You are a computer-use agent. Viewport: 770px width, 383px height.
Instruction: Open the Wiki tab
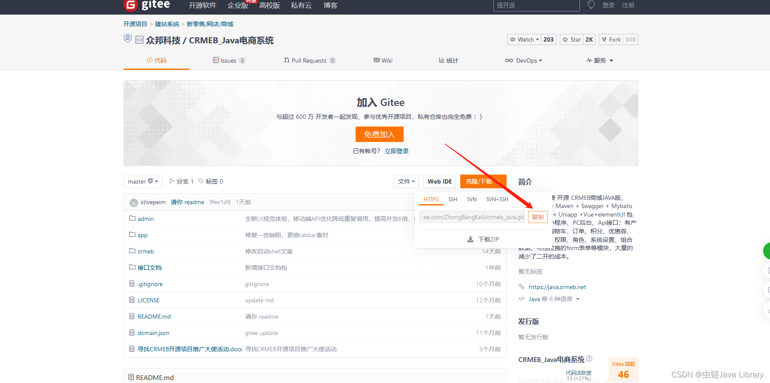tap(383, 60)
